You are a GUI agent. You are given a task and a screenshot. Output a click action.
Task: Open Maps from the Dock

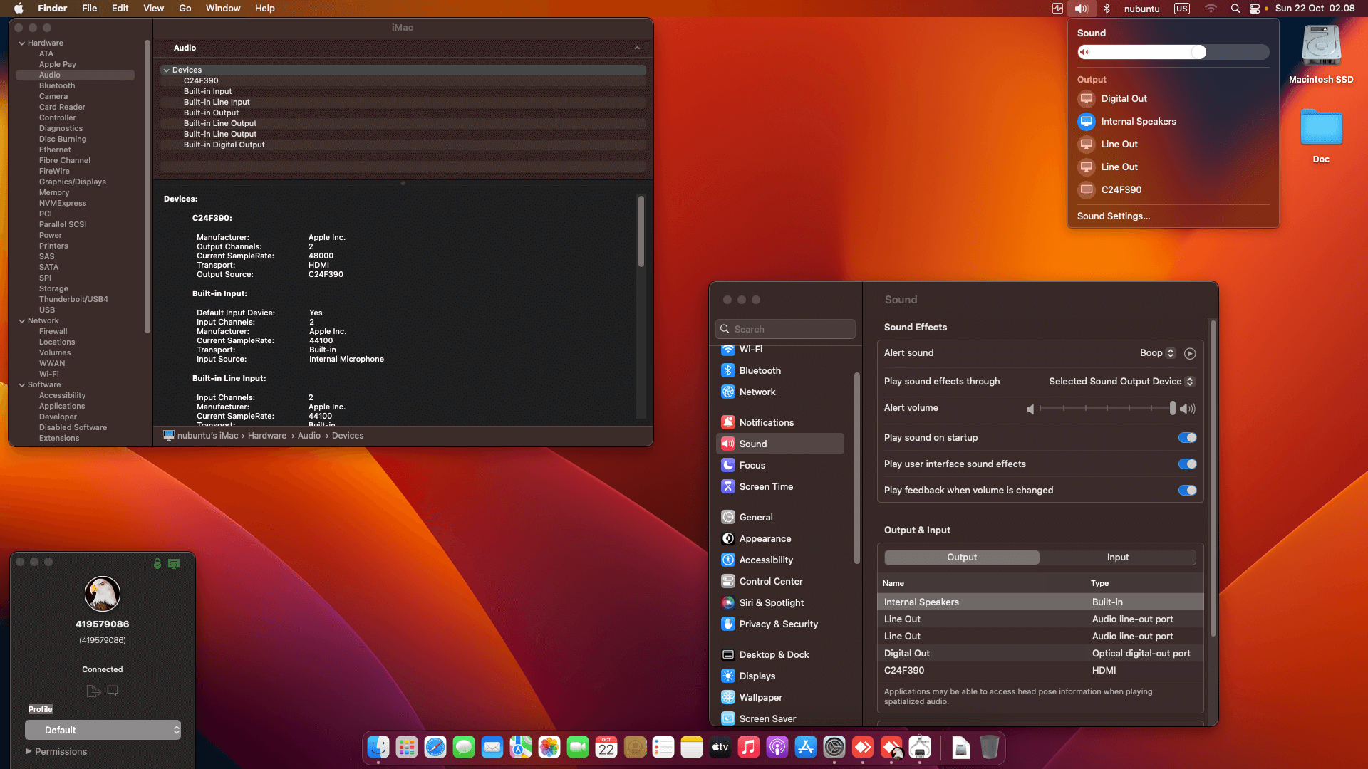[521, 747]
